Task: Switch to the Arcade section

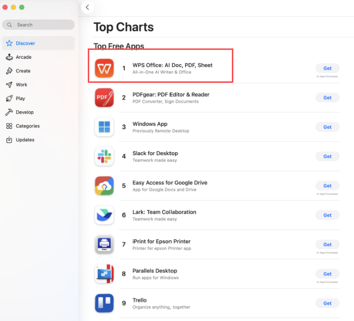Action: click(x=23, y=57)
